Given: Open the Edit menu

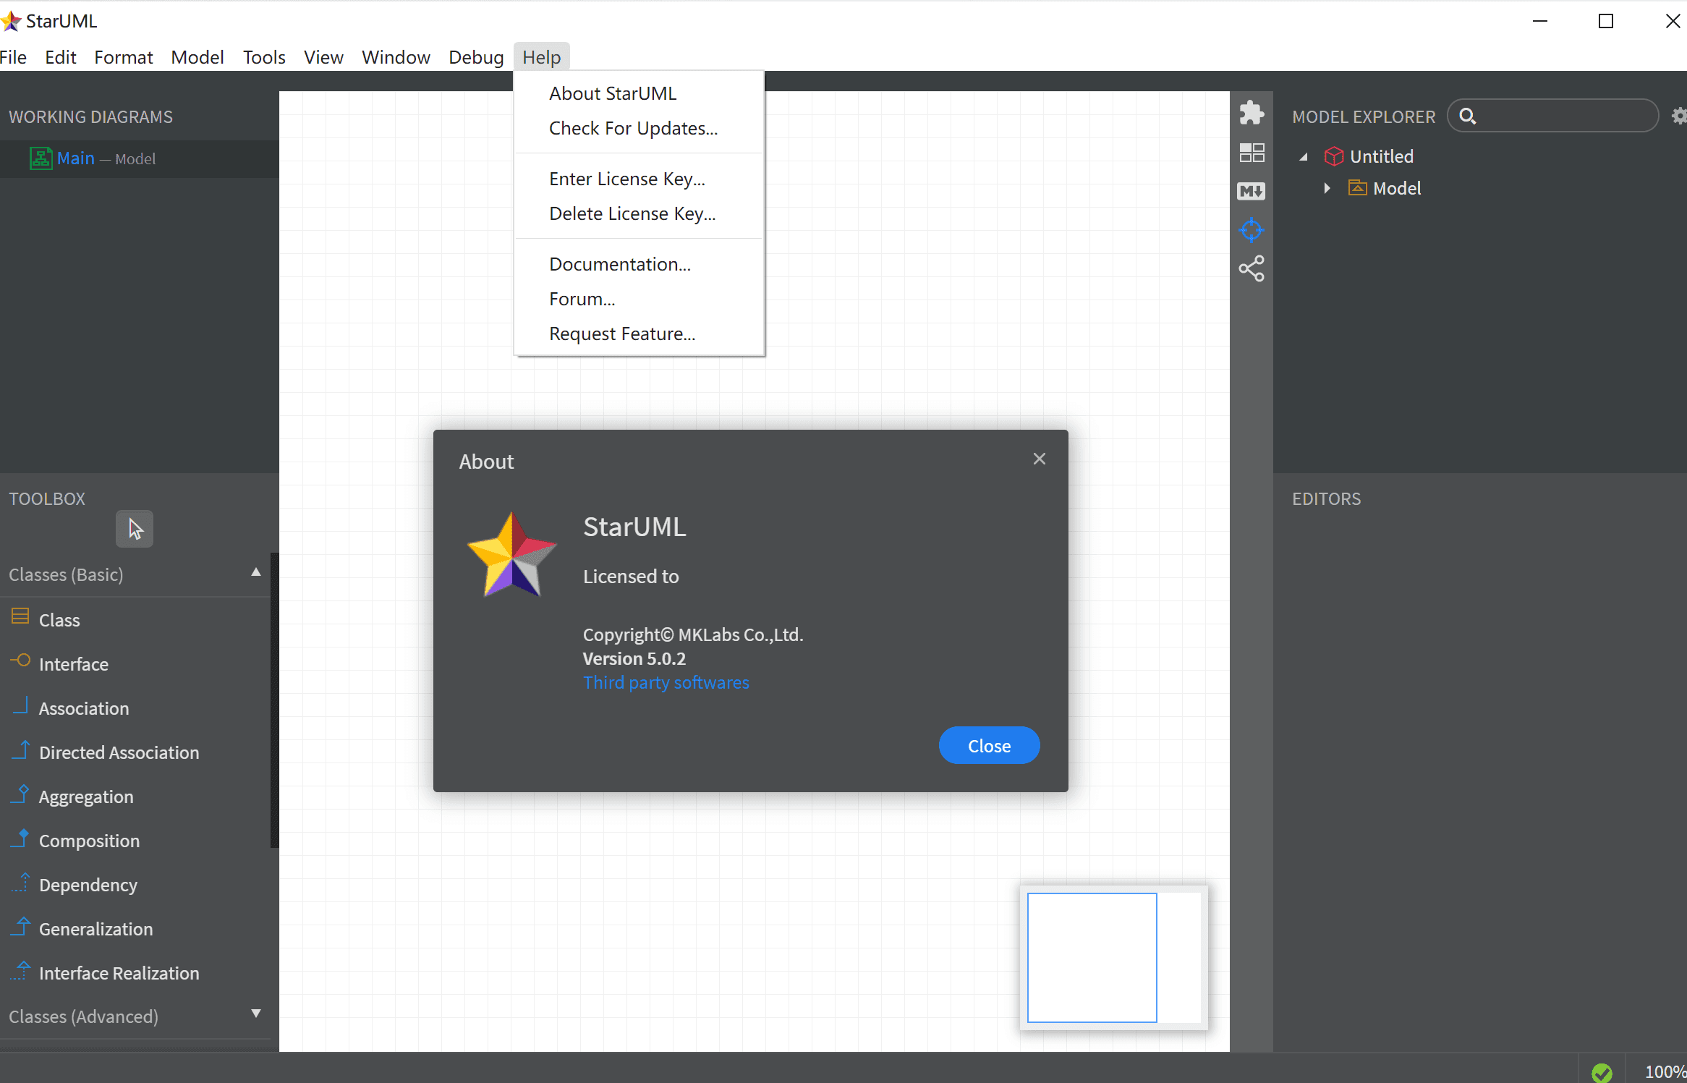Looking at the screenshot, I should (60, 57).
